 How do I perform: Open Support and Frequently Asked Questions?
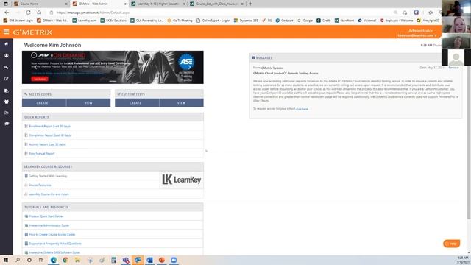[x=55, y=244]
